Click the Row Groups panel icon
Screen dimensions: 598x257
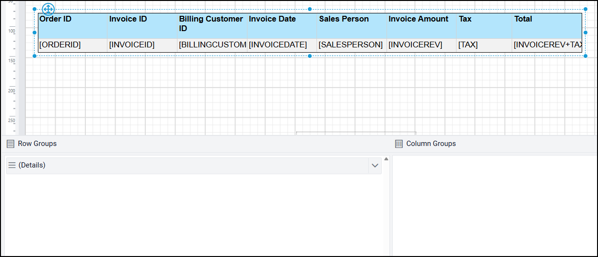11,144
